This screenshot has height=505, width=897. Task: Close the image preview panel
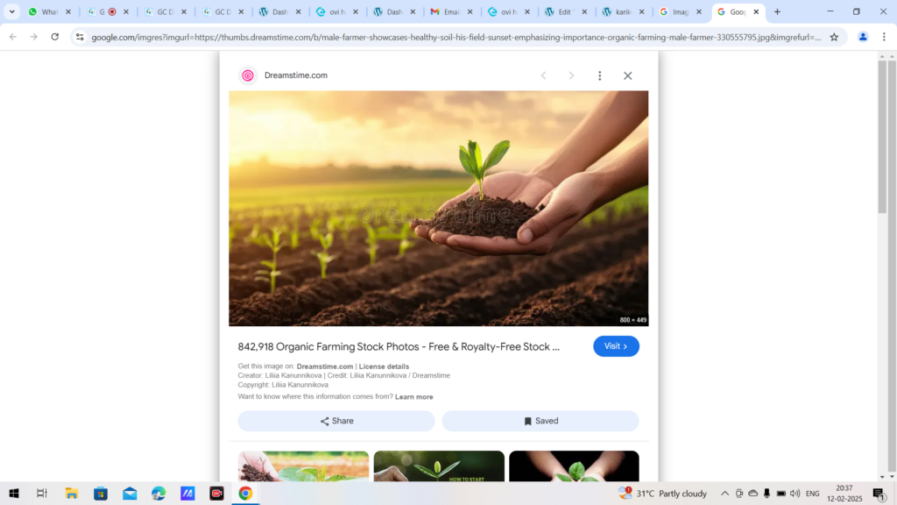pyautogui.click(x=627, y=75)
